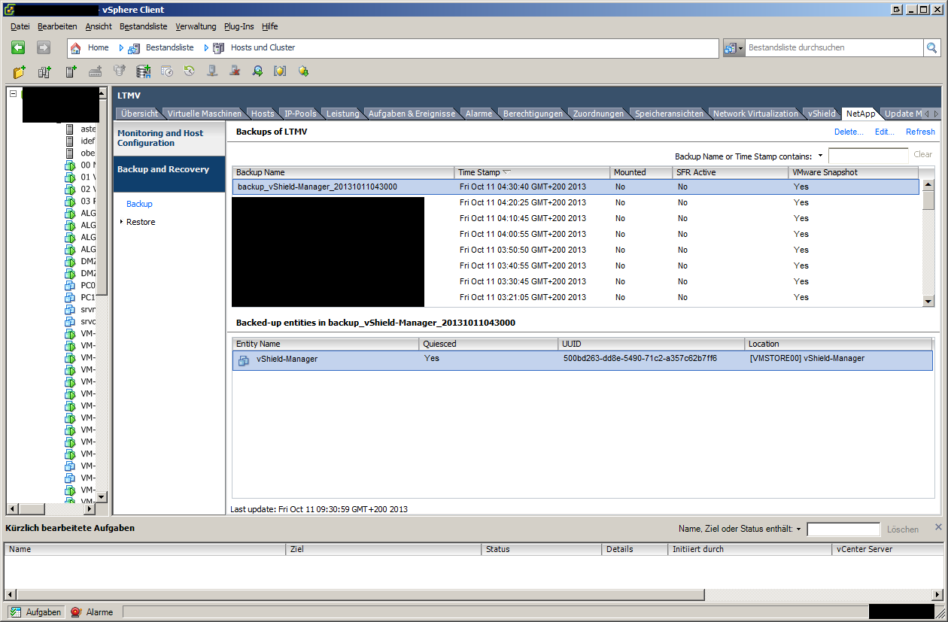Screen dimensions: 948x622
Task: Click the add datastore toolbar icon
Action: [x=143, y=71]
